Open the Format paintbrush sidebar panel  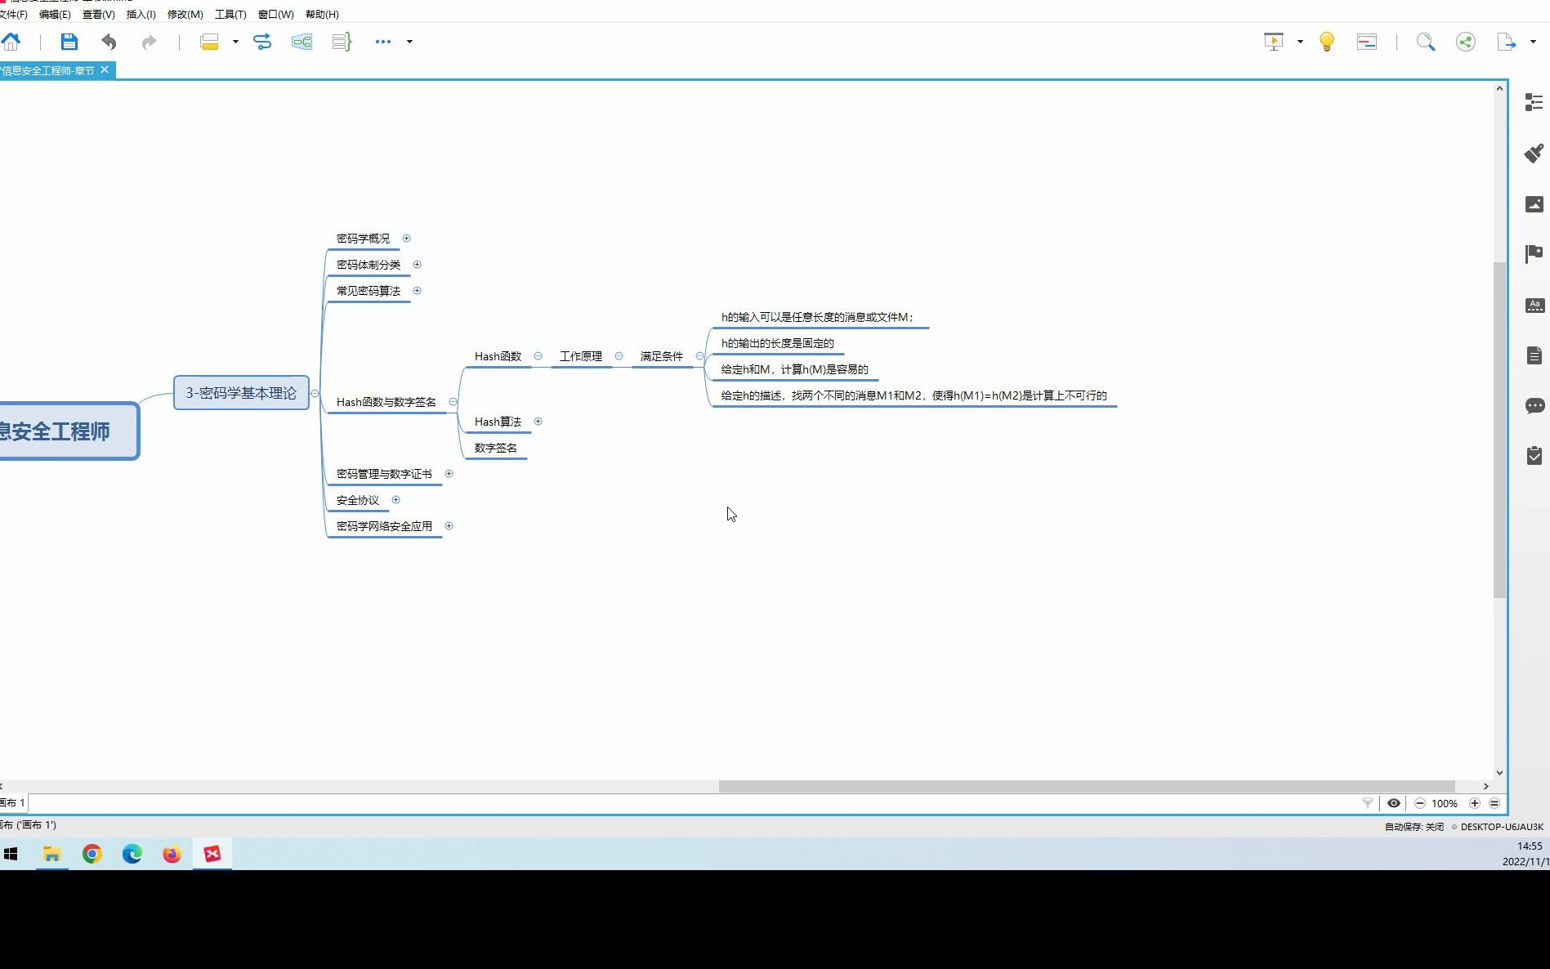[x=1534, y=153]
